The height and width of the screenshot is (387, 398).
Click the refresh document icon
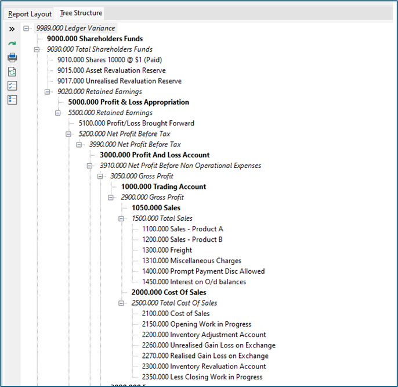tap(12, 71)
